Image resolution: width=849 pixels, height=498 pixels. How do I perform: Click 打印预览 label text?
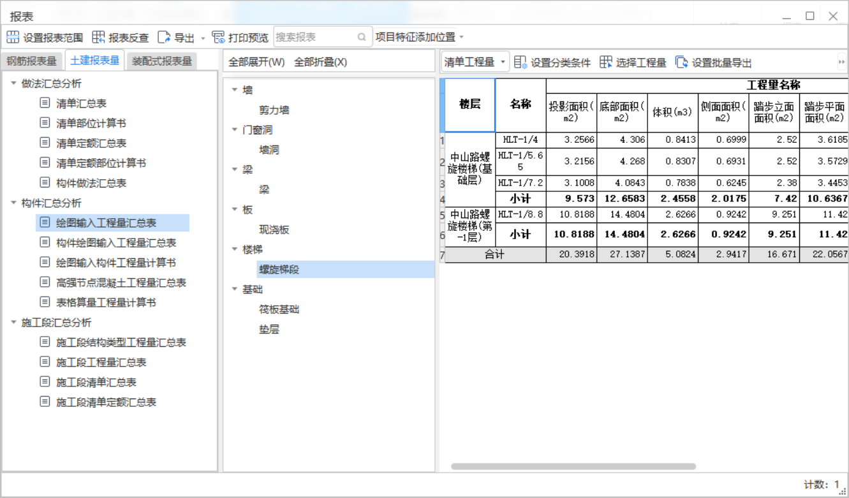pyautogui.click(x=248, y=38)
